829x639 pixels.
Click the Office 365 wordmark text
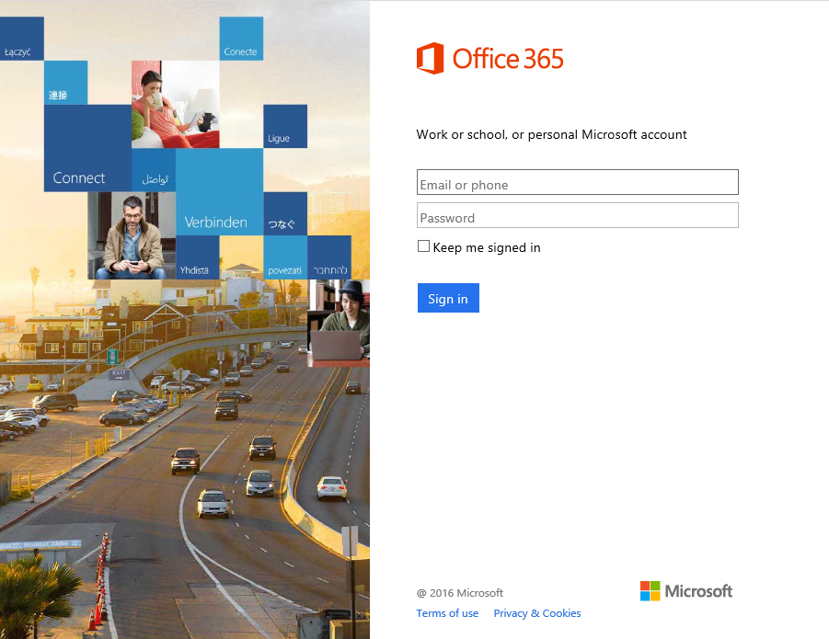click(508, 59)
